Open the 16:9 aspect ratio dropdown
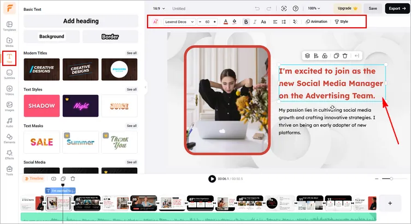Image resolution: width=411 pixels, height=224 pixels. pyautogui.click(x=159, y=8)
